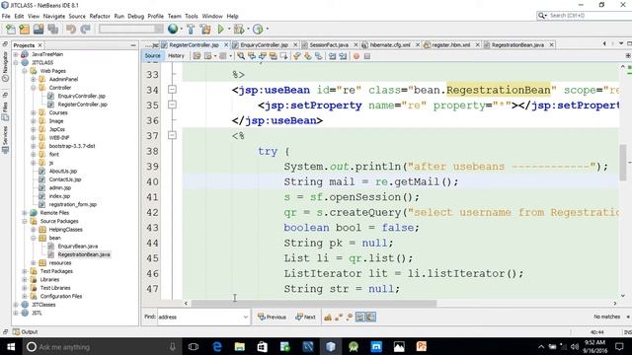This screenshot has width=632, height=355.
Task: Expand the JavaTreeMain project node
Action: (16, 54)
